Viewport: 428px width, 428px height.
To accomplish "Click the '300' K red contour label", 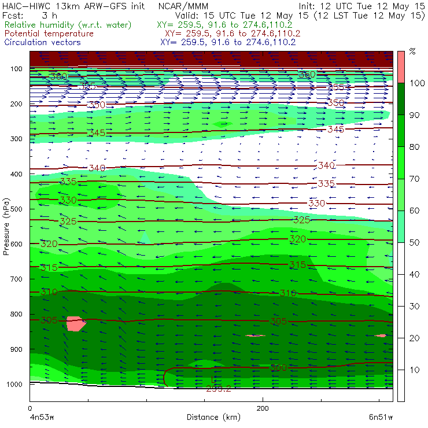I will [x=278, y=368].
